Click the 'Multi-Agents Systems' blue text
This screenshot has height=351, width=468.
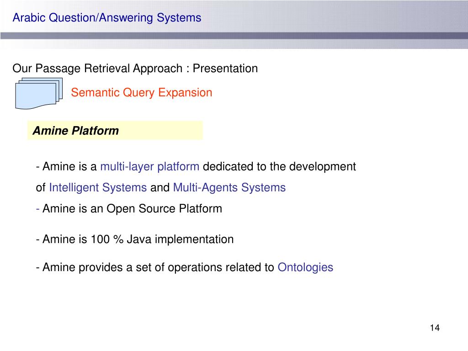(x=229, y=188)
